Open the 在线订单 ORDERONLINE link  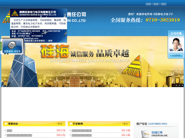click(159, 134)
